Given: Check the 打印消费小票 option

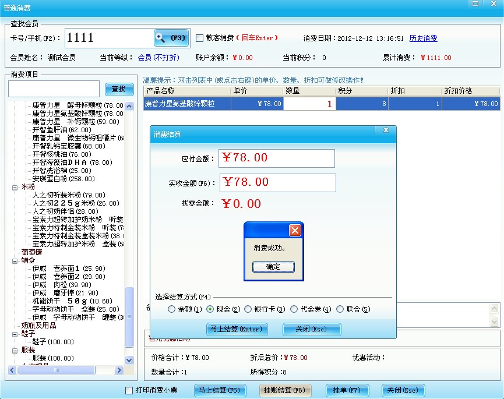Looking at the screenshot, I should click(129, 391).
